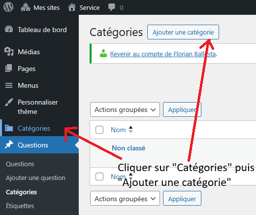This screenshot has width=256, height=215.
Task: Tick the bottom Nom footer checkbox
Action: (99, 177)
